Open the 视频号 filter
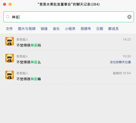The height and width of the screenshot is (123, 136). coord(86,29)
